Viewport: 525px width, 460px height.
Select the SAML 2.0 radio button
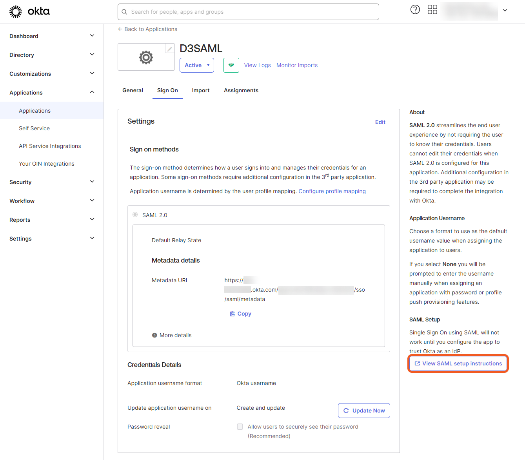click(x=135, y=215)
